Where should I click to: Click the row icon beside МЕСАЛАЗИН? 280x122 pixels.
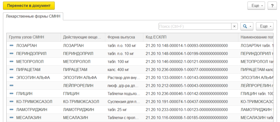click(x=12, y=117)
